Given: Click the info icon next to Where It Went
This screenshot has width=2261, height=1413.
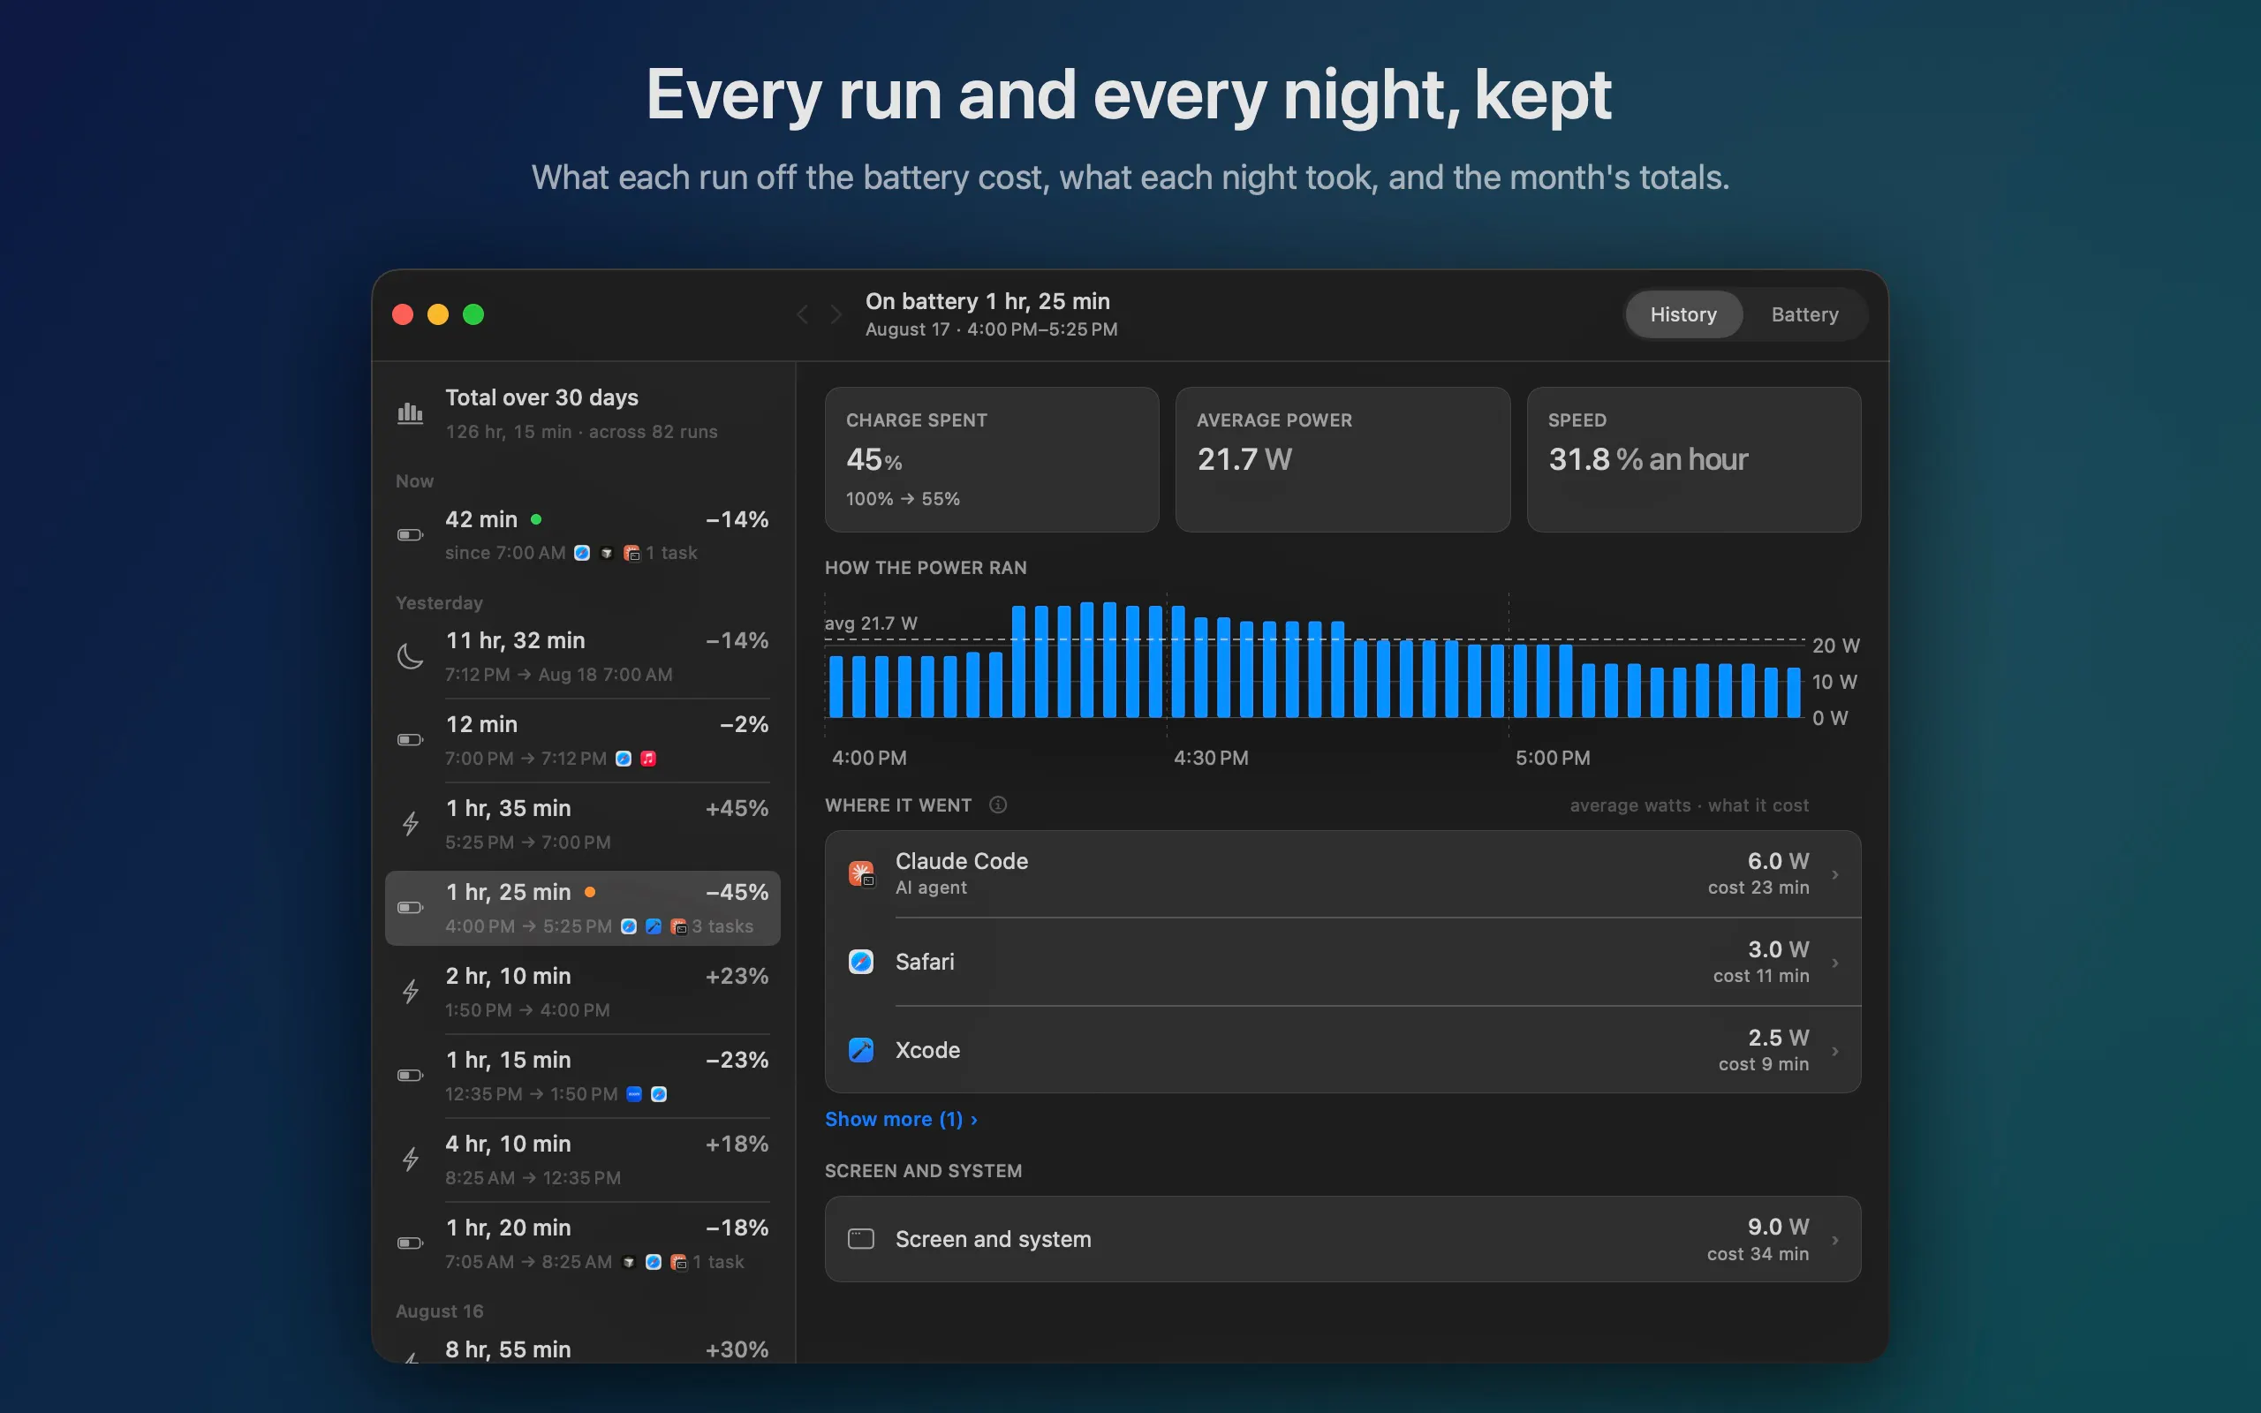Looking at the screenshot, I should [x=998, y=805].
